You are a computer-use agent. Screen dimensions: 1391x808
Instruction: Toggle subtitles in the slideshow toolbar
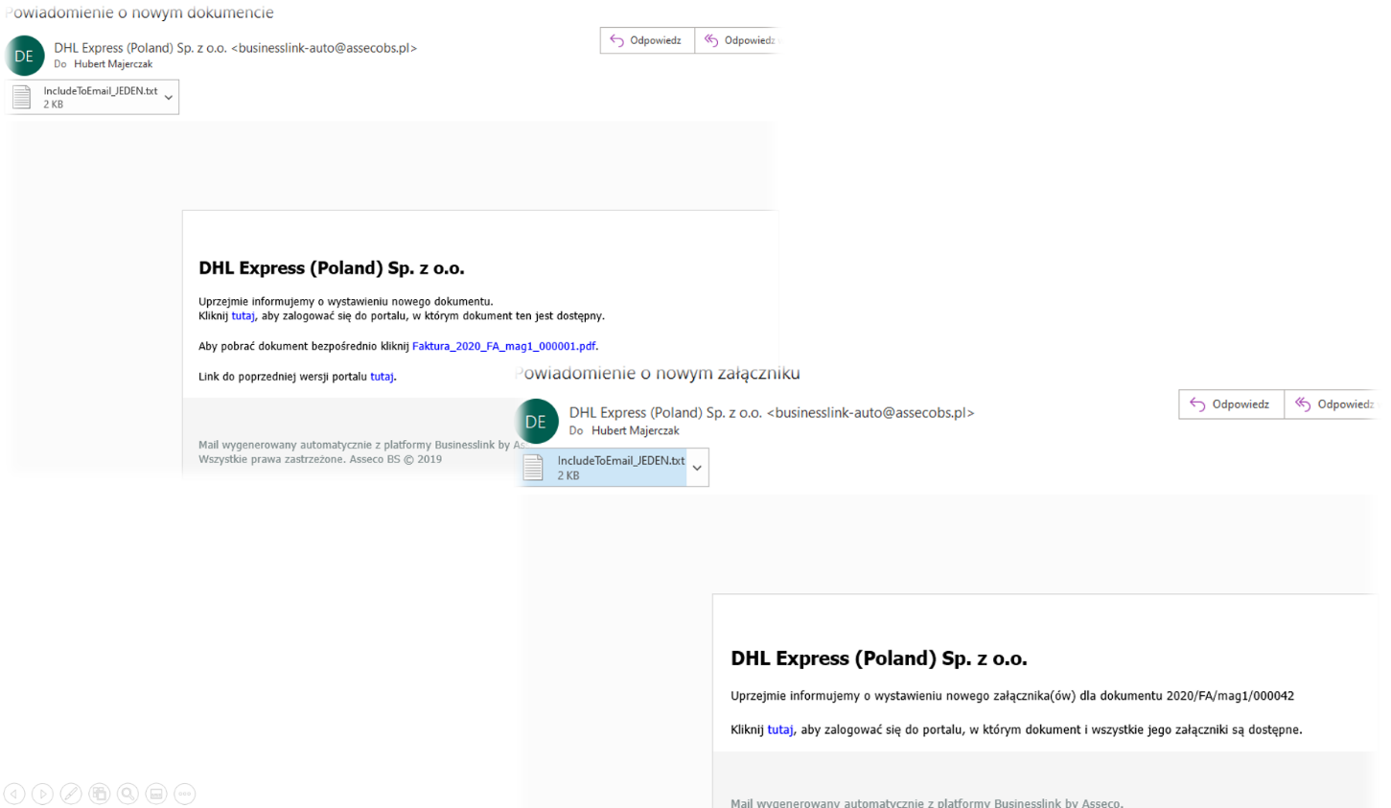click(156, 794)
